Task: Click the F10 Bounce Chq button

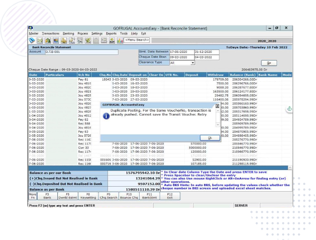Action: (x=129, y=196)
